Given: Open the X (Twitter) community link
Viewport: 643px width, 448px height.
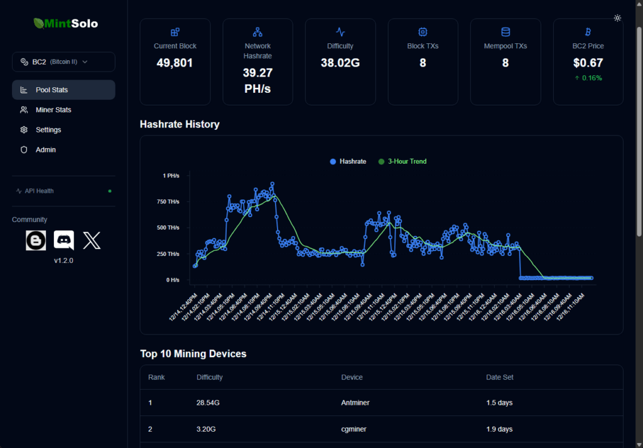Looking at the screenshot, I should pyautogui.click(x=92, y=240).
